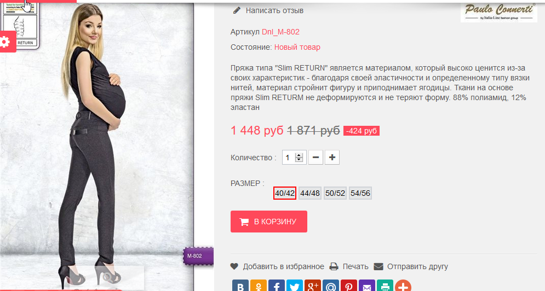Click the quantity spinner up arrow
This screenshot has height=291, width=545.
(299, 155)
